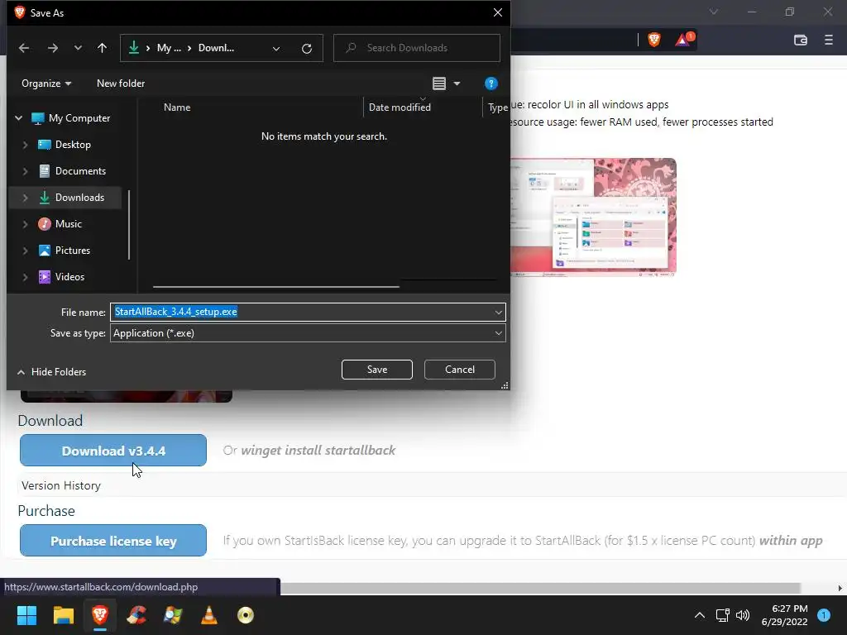Open the Windows flag taskbar app icon

[173, 615]
